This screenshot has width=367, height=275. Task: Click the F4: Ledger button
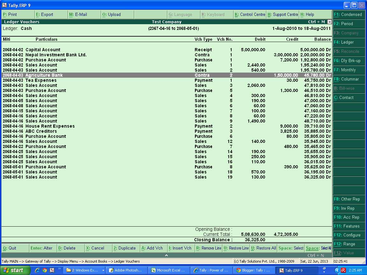pos(349,42)
